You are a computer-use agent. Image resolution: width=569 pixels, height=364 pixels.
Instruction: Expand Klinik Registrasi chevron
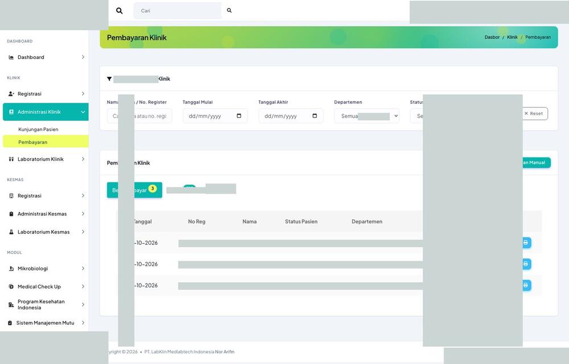(83, 94)
